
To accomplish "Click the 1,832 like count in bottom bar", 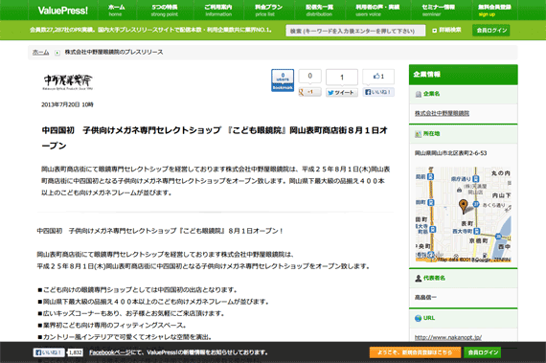I will pyautogui.click(x=76, y=352).
